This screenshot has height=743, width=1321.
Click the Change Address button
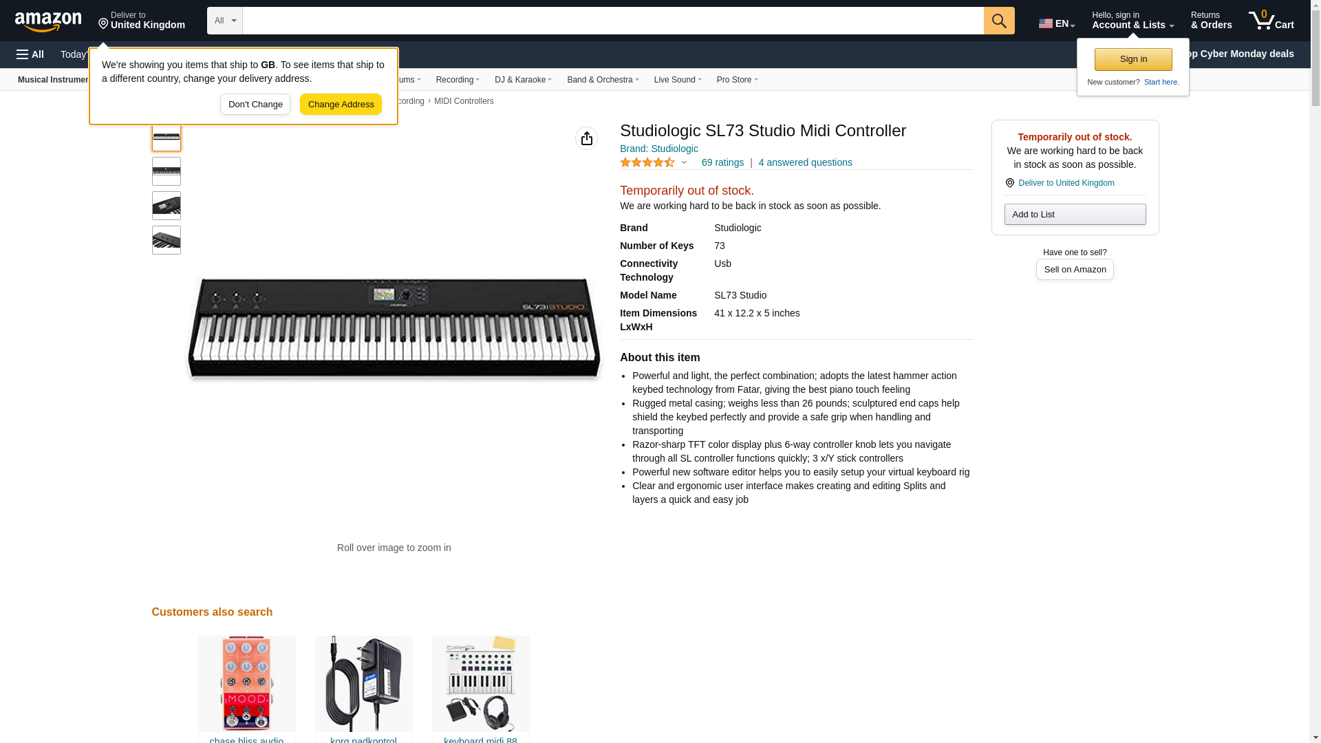341,105
